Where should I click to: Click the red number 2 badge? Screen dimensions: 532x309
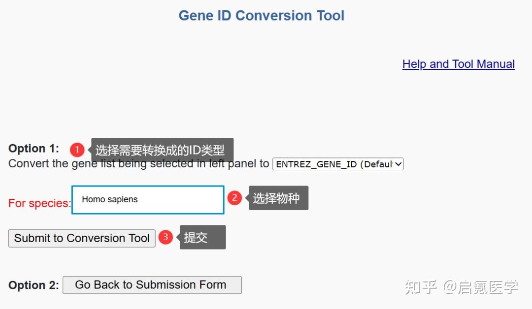234,198
